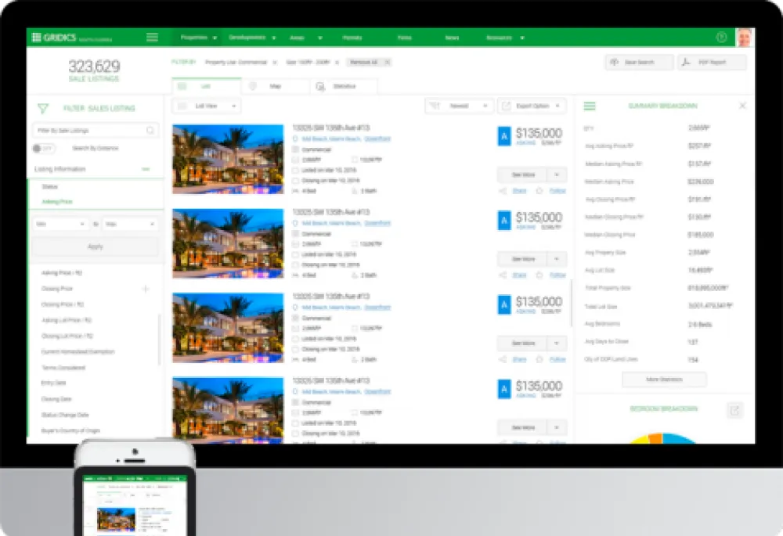Click first listing's See More button
Viewport: 783px width, 536px height.
pyautogui.click(x=523, y=174)
